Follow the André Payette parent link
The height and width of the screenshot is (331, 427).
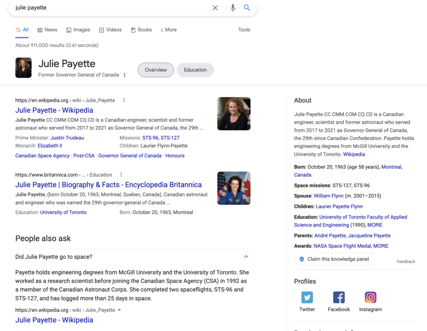pos(330,235)
